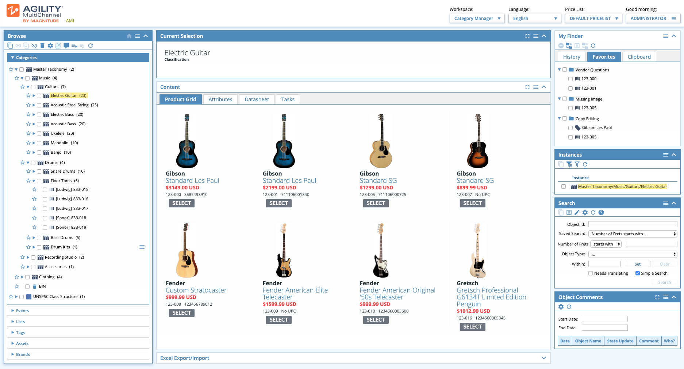
Task: Click the refresh icon in the Browse panel
Action: coord(91,46)
